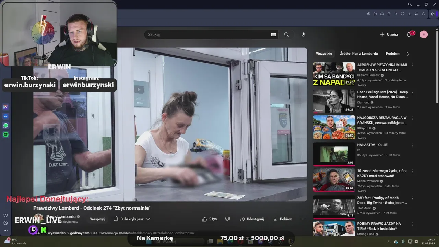
Task: Open YouTube notifications bell
Action: pos(409,35)
